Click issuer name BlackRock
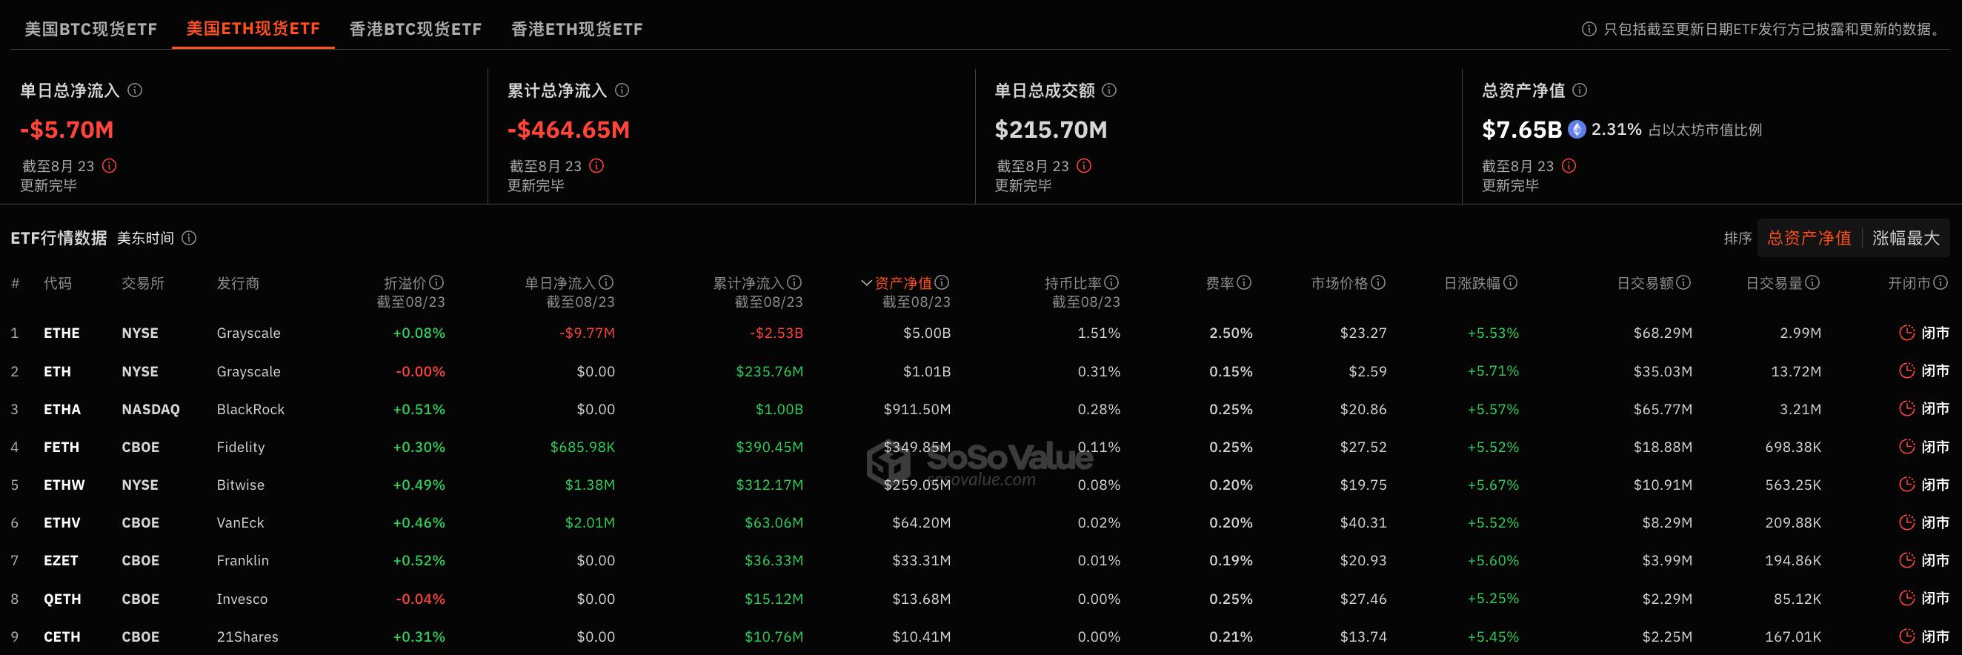 tap(250, 409)
